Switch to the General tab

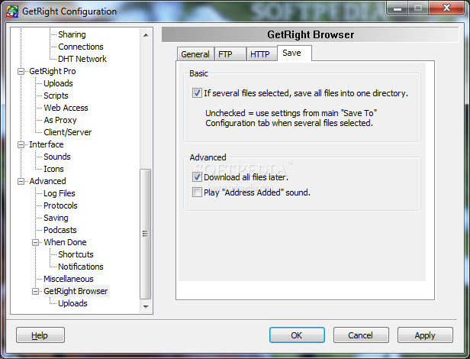[x=195, y=54]
